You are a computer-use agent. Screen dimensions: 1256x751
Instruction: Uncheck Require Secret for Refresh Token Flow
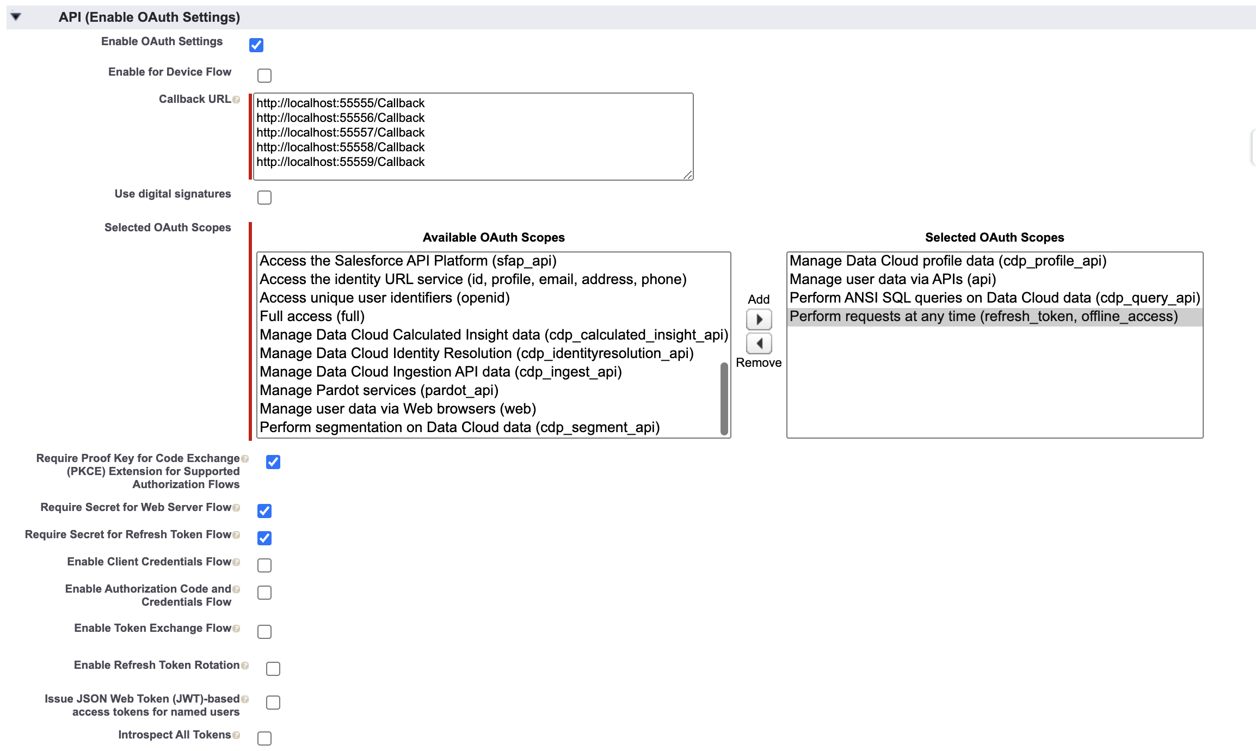[264, 538]
